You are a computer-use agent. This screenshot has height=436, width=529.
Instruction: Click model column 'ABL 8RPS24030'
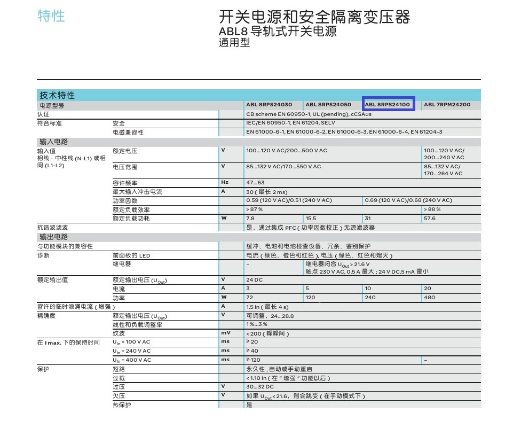point(269,105)
